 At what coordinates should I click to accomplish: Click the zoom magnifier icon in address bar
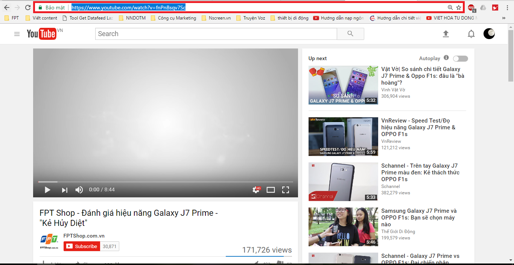[450, 8]
